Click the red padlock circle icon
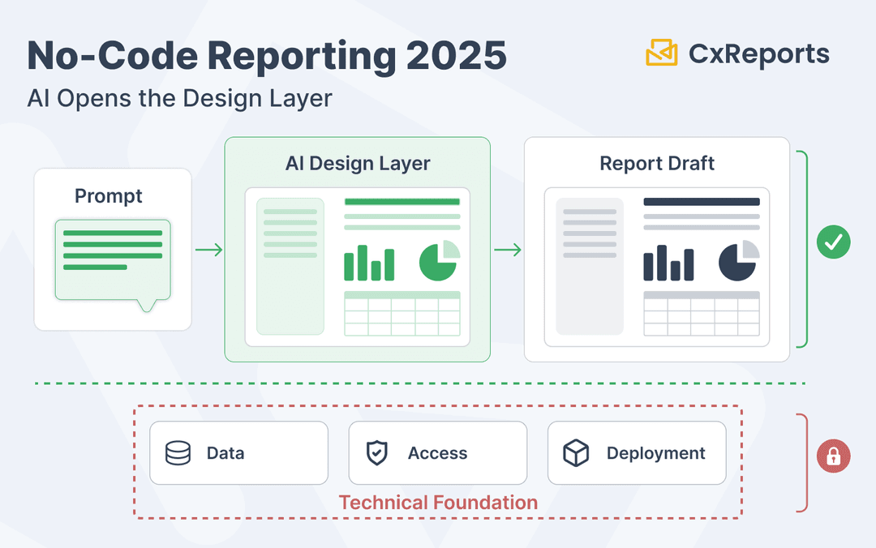876x548 pixels. [x=834, y=456]
